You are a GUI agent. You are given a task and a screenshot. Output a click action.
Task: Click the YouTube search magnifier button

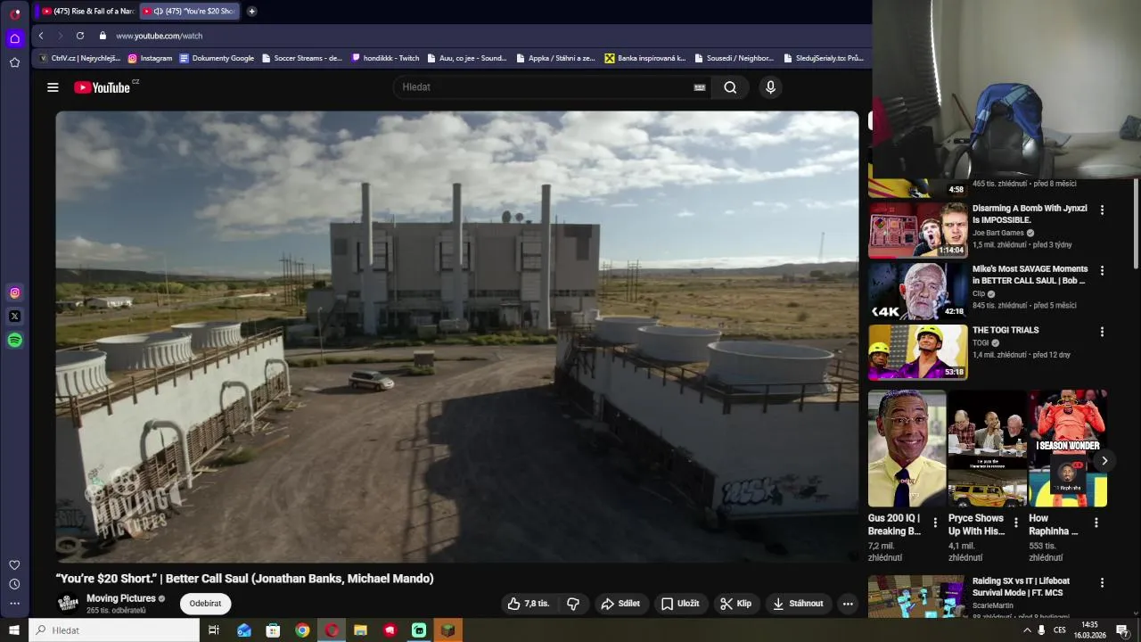pos(730,87)
